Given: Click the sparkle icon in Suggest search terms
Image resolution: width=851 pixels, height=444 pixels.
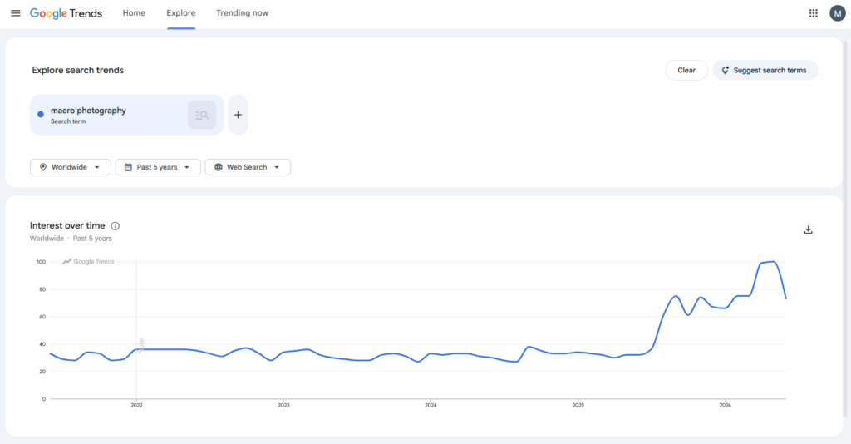Looking at the screenshot, I should (725, 71).
